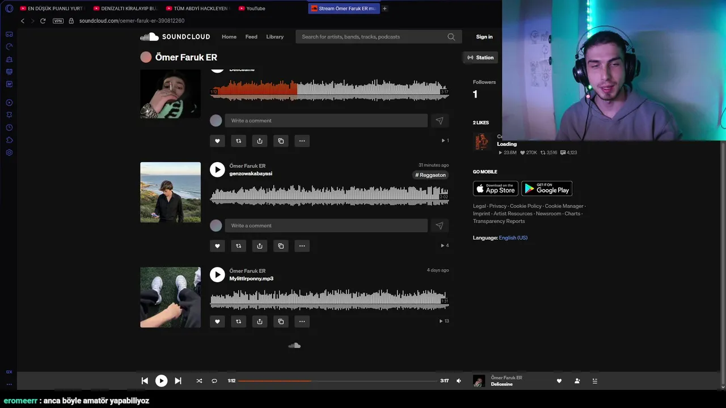Skip to next track in player bar
Image resolution: width=726 pixels, height=408 pixels.
tap(178, 381)
